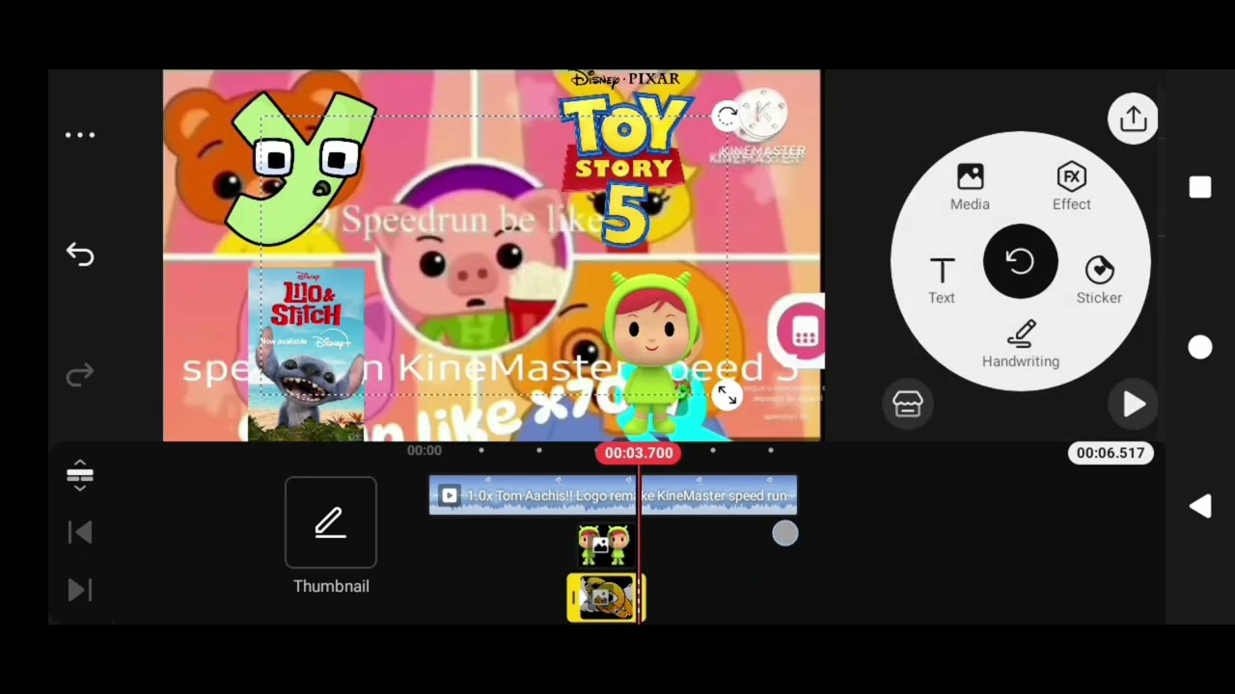This screenshot has width=1235, height=694.
Task: Expand the timeline track view icon
Action: 80,475
